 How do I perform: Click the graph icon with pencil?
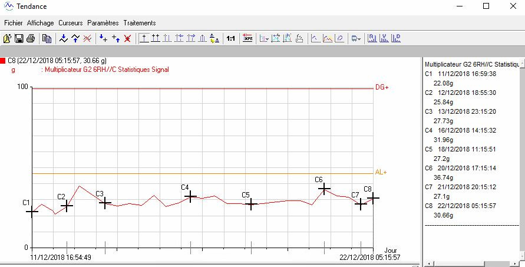339,38
